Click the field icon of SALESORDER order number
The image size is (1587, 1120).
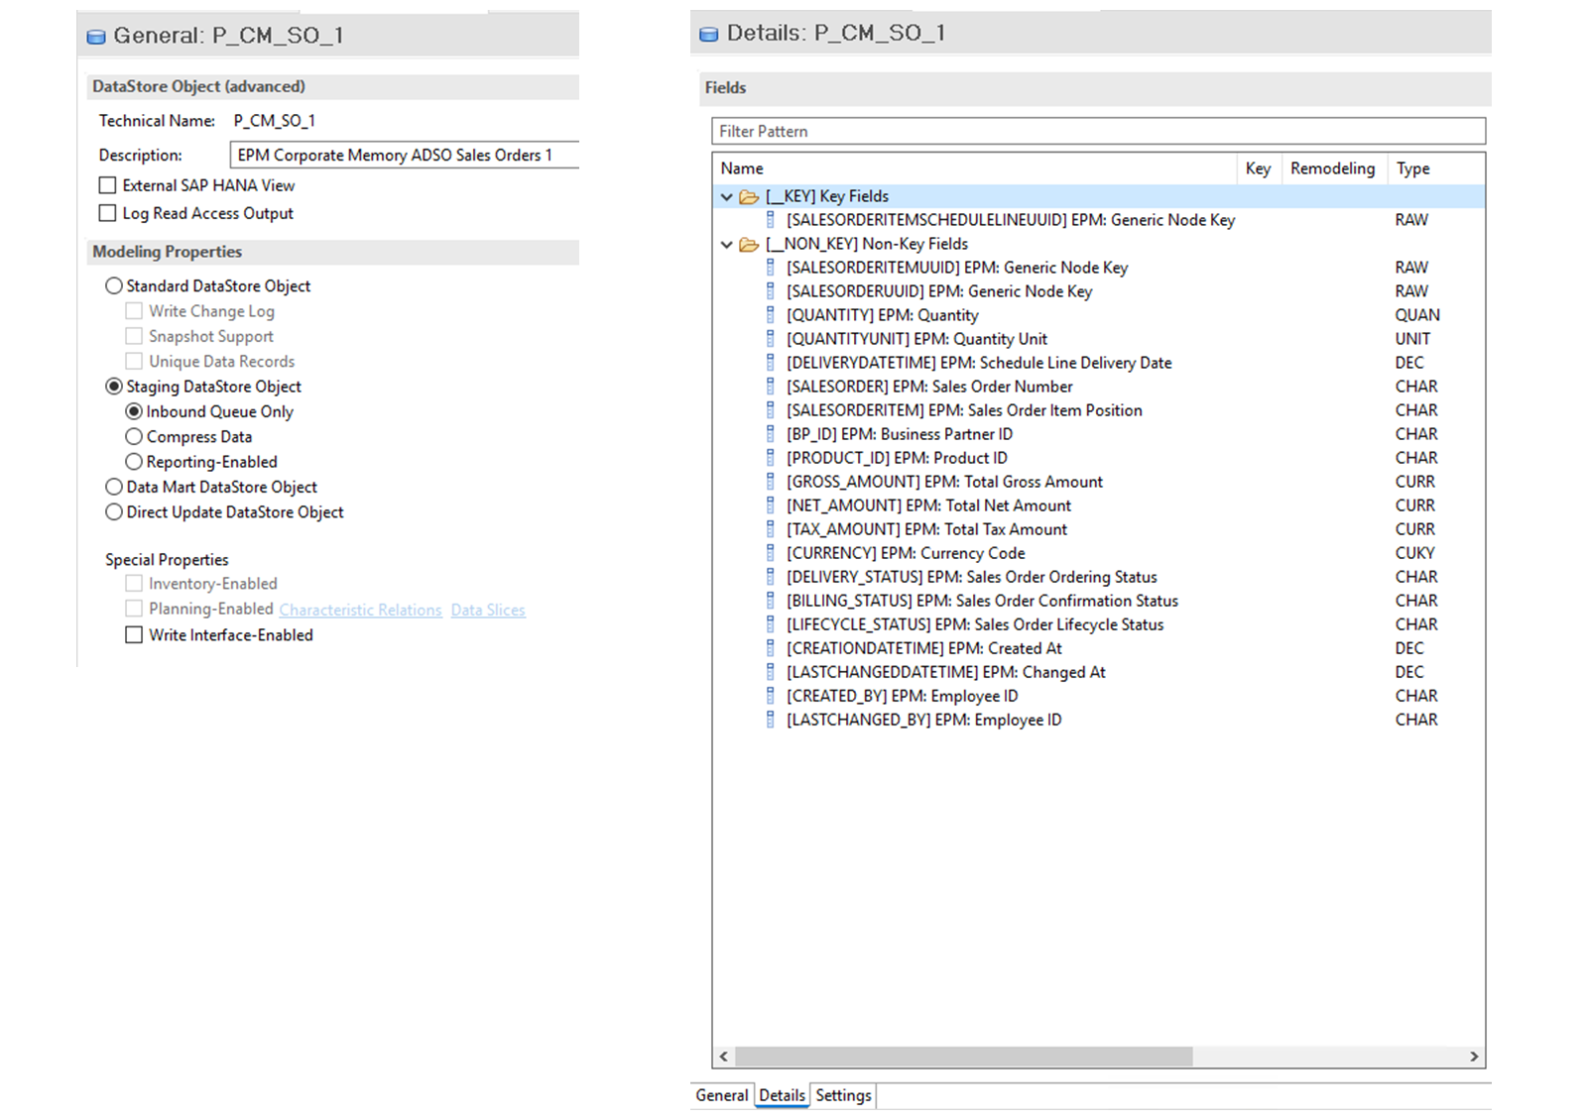pos(771,387)
